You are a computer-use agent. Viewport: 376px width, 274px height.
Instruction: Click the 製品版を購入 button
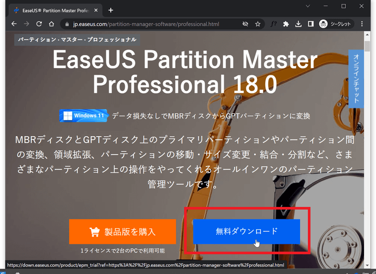[122, 231]
